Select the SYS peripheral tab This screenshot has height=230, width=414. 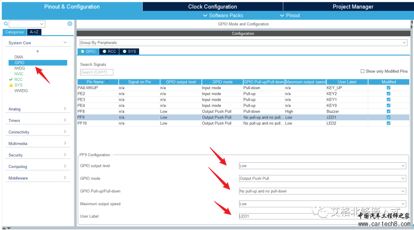pos(130,51)
